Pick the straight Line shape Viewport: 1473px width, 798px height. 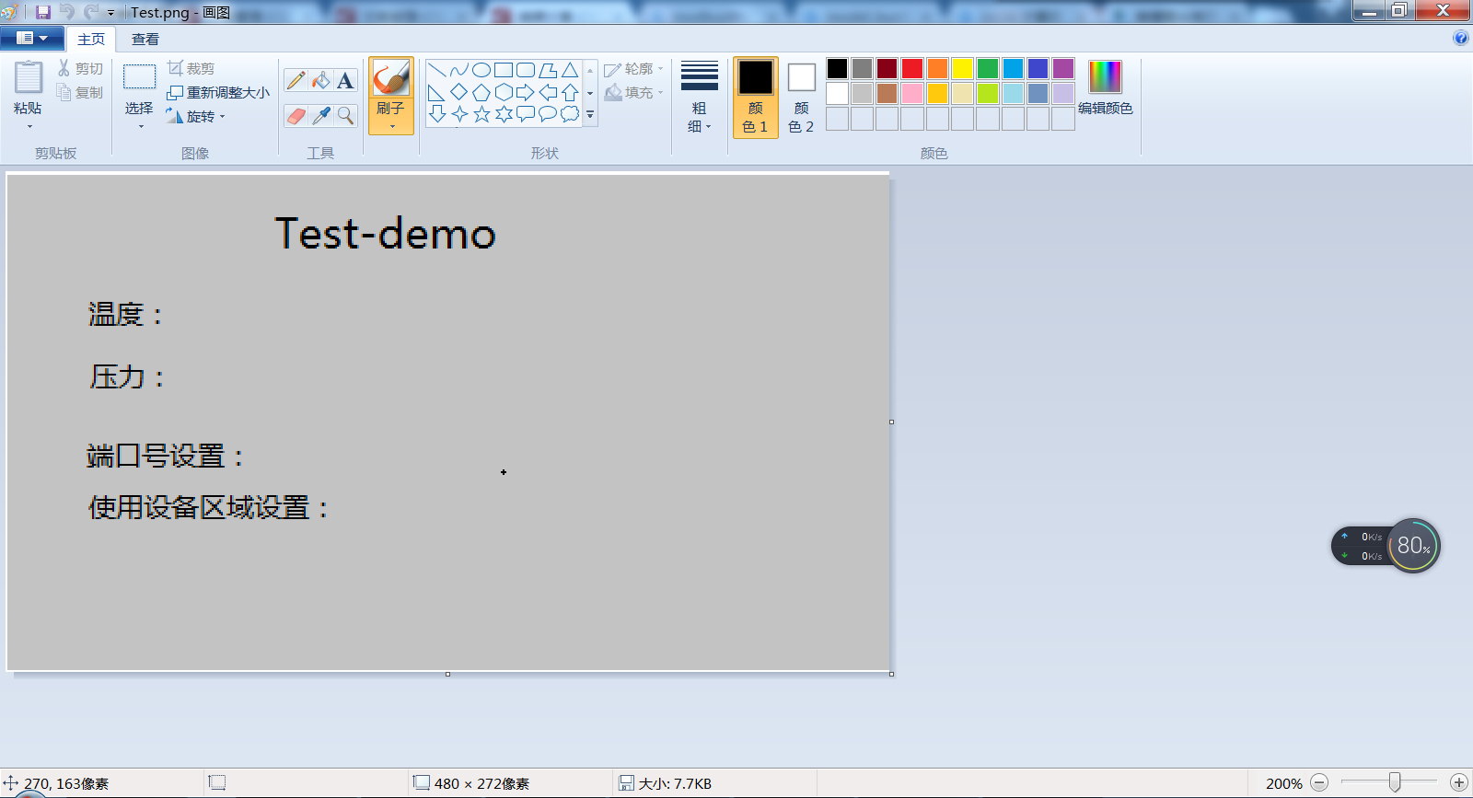437,70
